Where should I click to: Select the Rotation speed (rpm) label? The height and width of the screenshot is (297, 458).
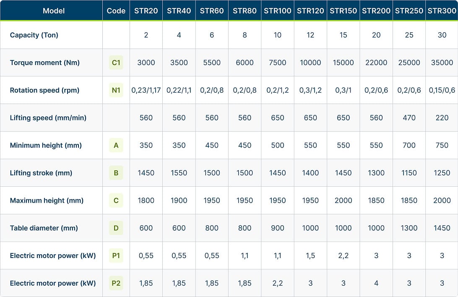[44, 90]
